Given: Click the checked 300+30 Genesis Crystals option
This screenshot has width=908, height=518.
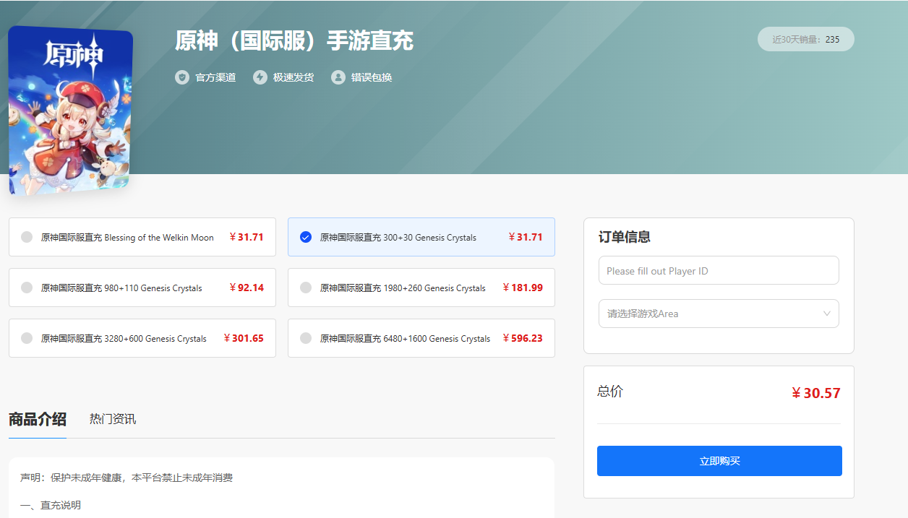Looking at the screenshot, I should (421, 237).
